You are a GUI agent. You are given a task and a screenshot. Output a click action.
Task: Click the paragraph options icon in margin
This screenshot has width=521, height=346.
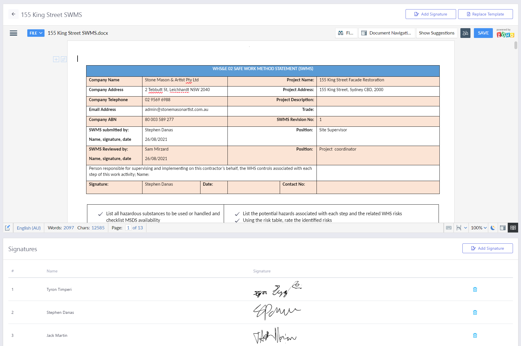click(x=64, y=59)
